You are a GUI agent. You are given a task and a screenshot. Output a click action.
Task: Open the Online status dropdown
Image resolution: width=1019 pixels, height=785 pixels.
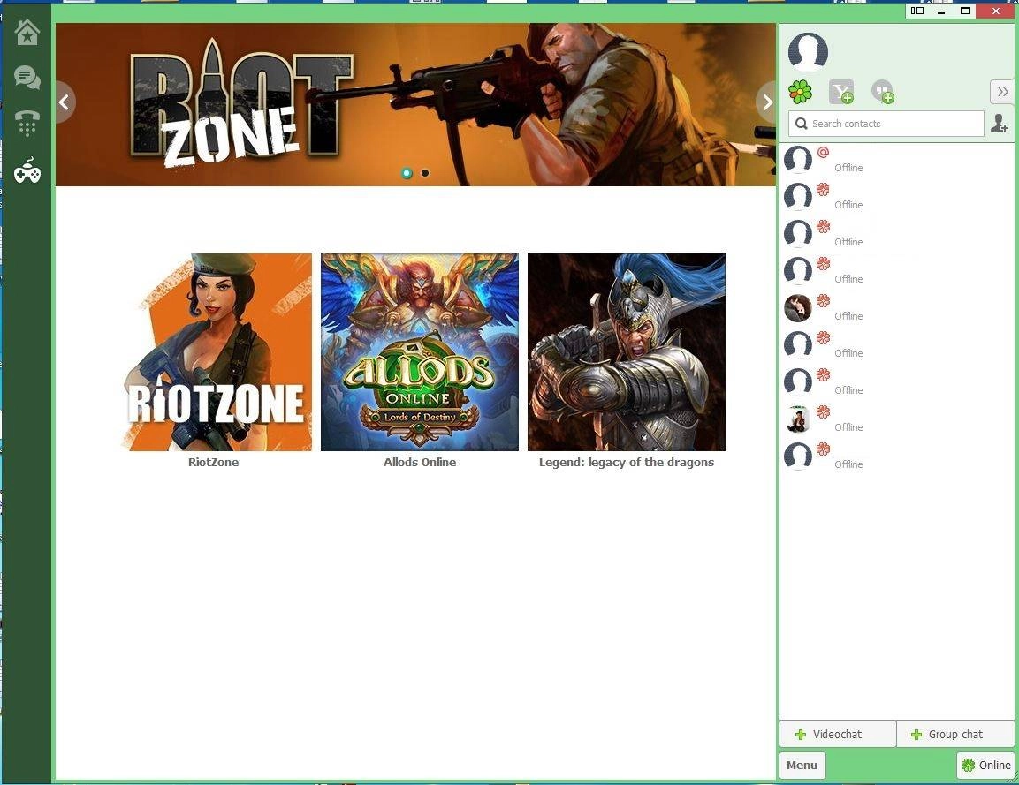985,765
